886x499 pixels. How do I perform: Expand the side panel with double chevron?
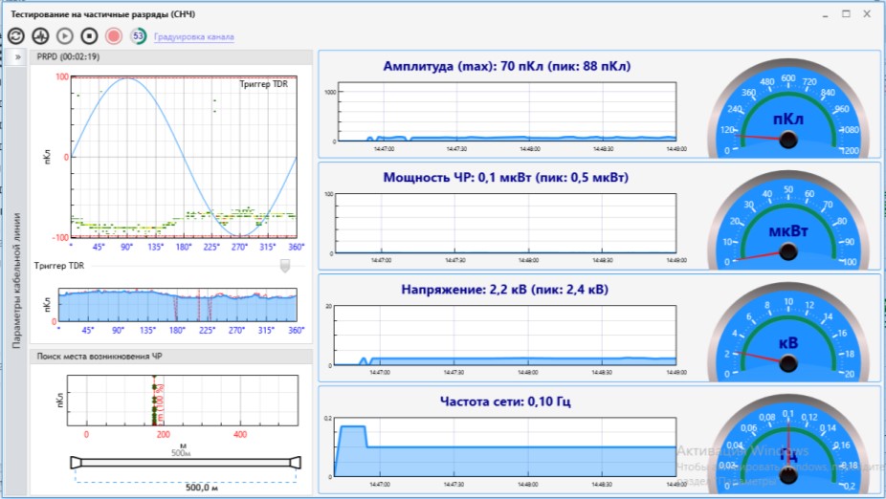tap(17, 57)
